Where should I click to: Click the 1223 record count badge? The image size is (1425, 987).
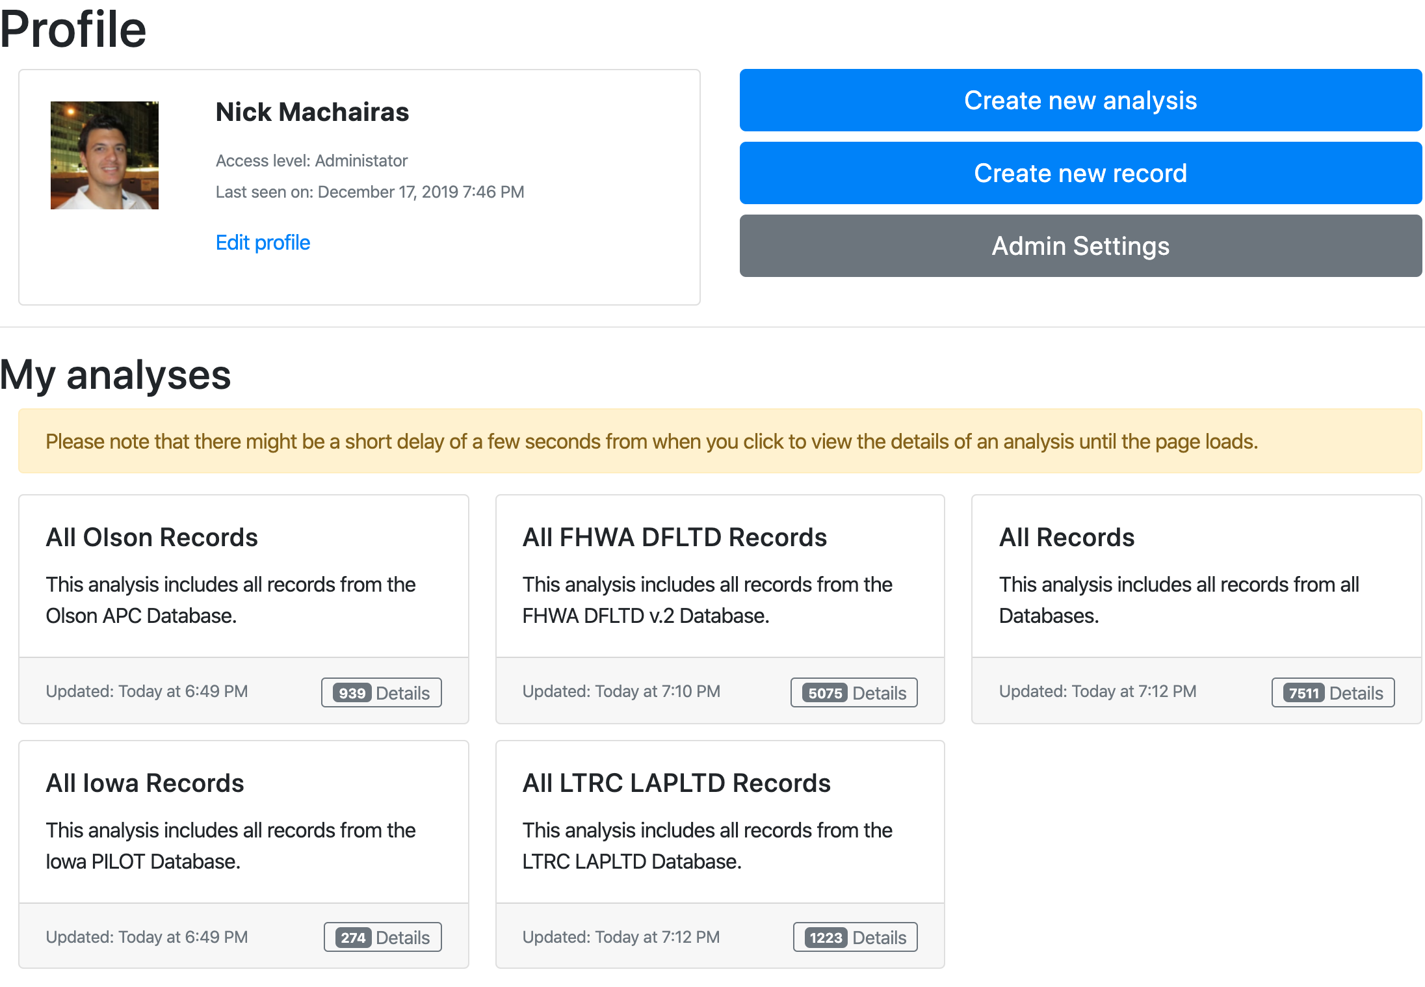click(826, 938)
